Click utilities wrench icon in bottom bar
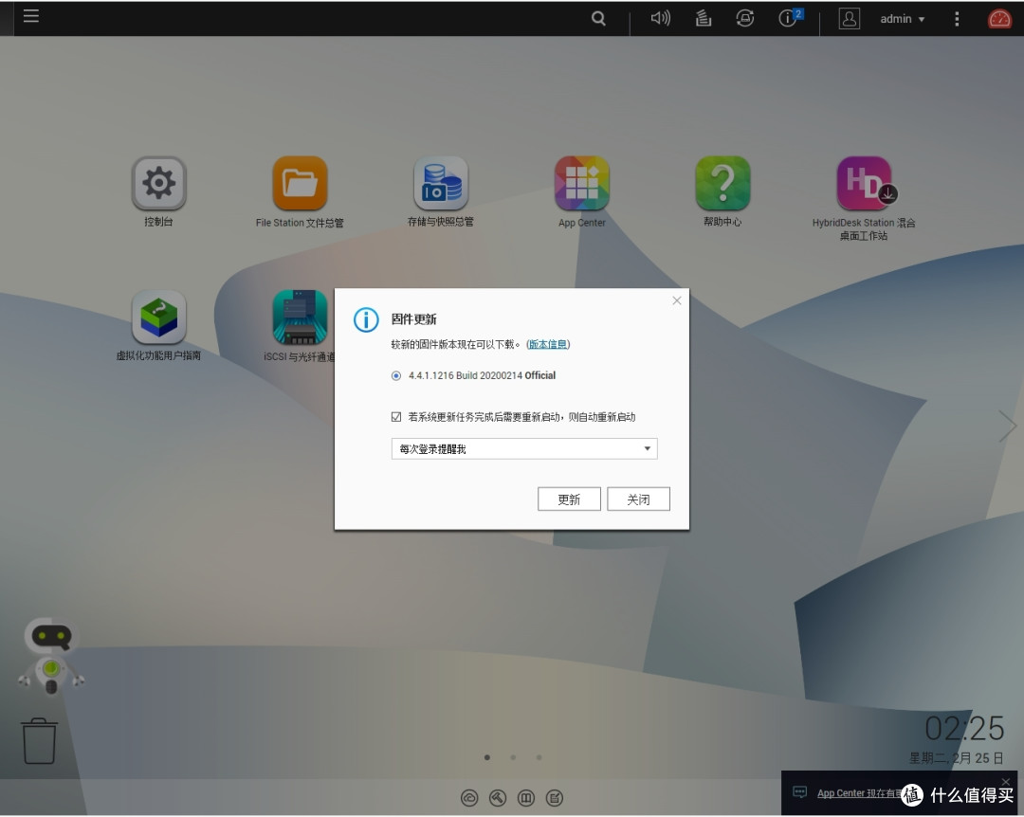Screen dimensions: 1024x817 tap(498, 798)
